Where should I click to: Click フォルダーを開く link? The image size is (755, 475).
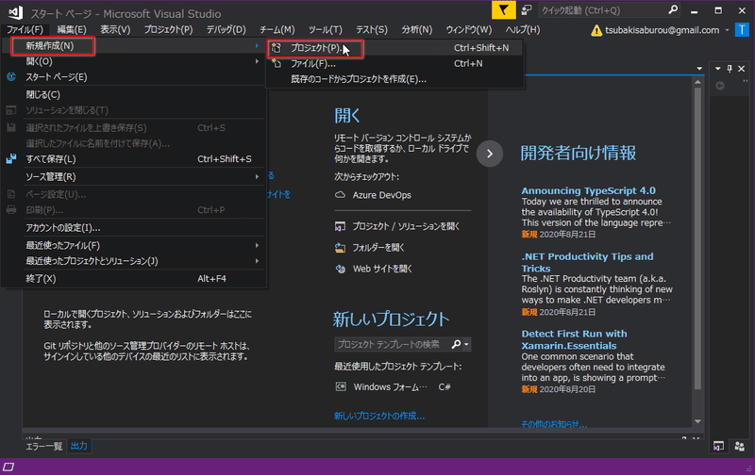[x=378, y=248]
